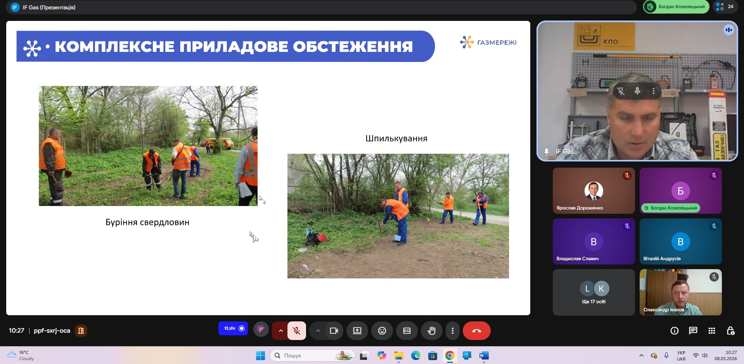Screen dimensions: 744x364
Task: Start screen presentation with Present now button
Action: (357, 331)
